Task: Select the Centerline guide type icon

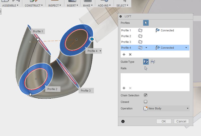Action: (153, 62)
